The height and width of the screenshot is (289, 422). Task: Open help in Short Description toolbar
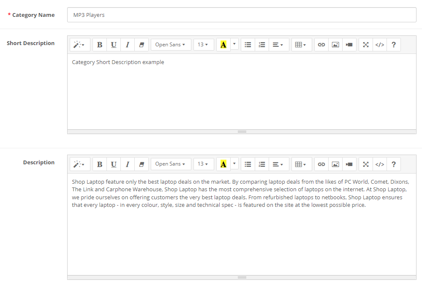pyautogui.click(x=394, y=45)
